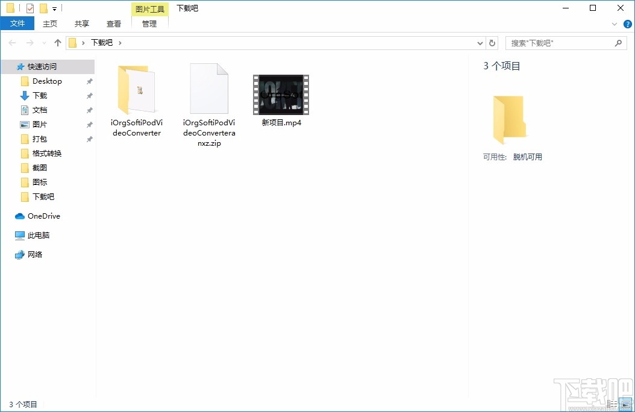Switch to details view in status bar
635x412 pixels.
tap(613, 404)
